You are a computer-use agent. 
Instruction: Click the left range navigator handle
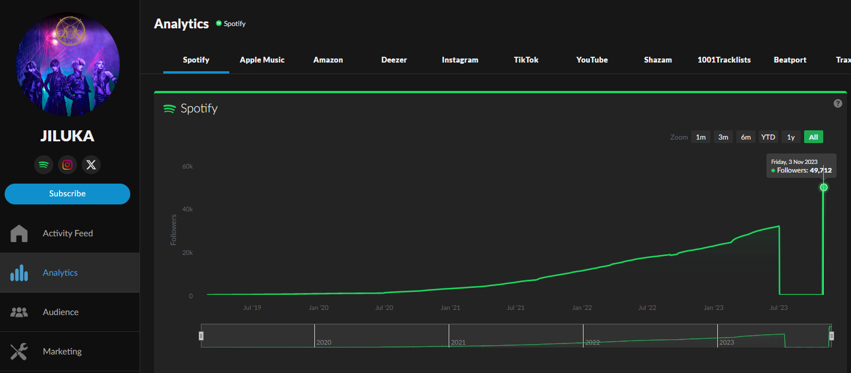[201, 336]
